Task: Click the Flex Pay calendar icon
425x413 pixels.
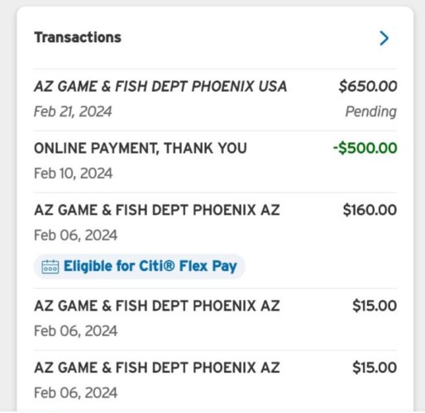Action: [x=50, y=267]
